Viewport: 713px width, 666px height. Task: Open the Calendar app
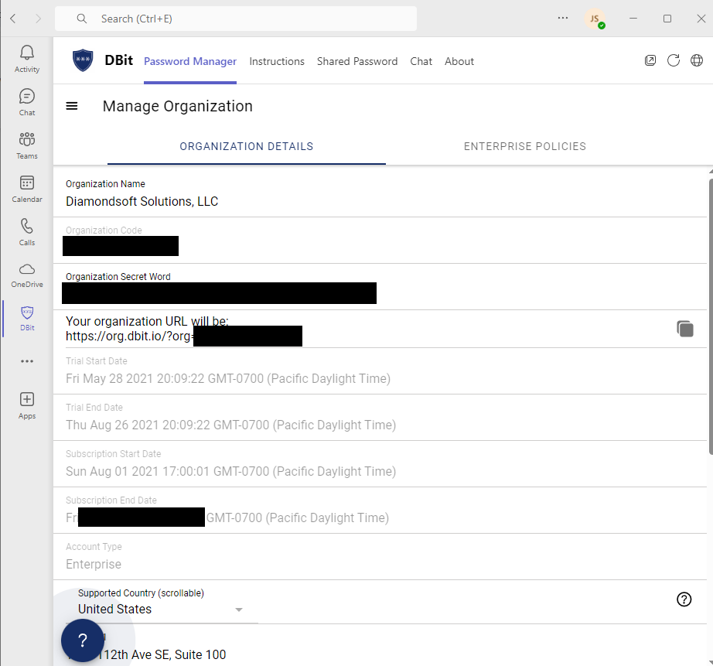tap(27, 190)
